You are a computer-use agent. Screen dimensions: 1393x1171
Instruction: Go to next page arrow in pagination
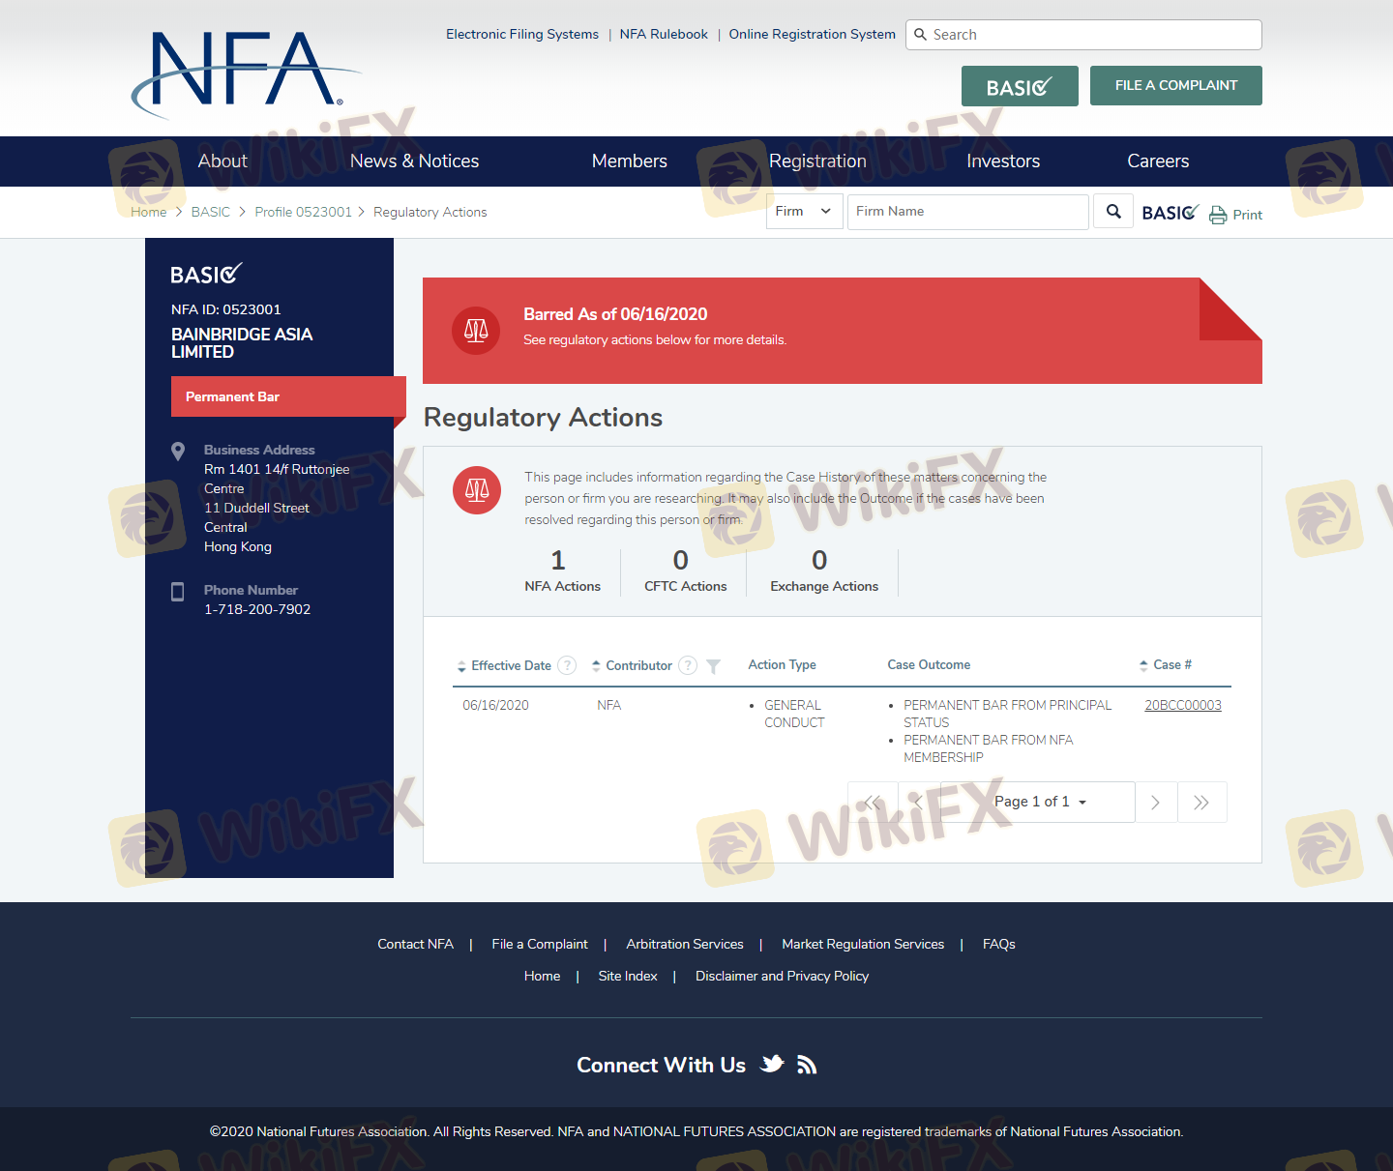point(1155,803)
